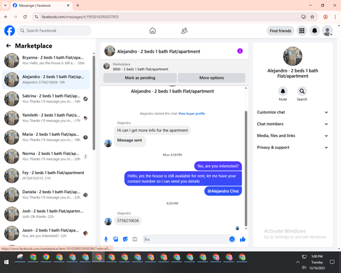
Task: Open Josh conversation
Action: [46, 214]
